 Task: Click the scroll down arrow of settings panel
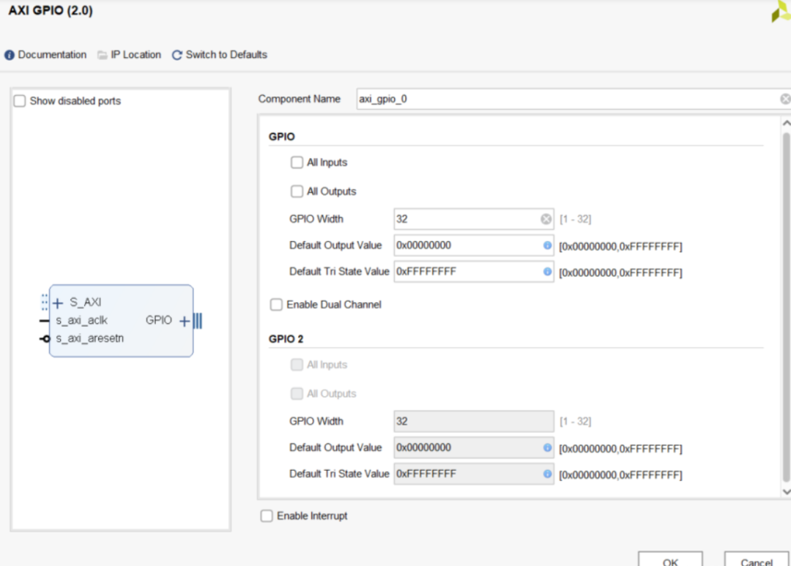tap(786, 491)
